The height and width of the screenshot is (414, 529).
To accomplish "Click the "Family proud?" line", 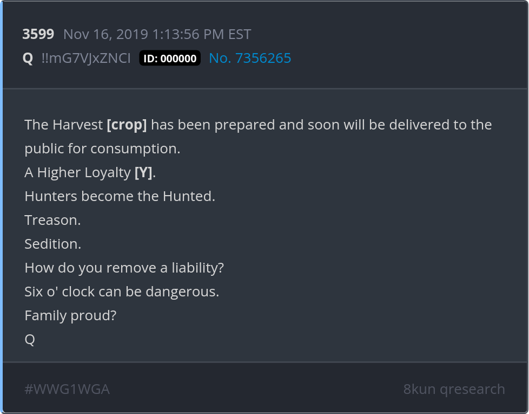I will (70, 315).
